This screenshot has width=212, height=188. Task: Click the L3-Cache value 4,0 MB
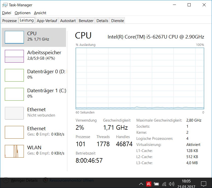192,163
